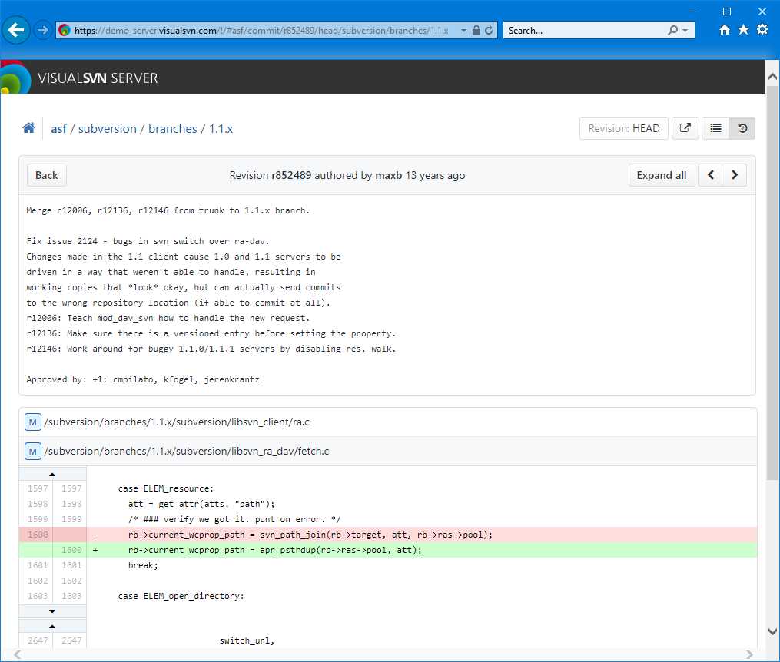Expand lines below line 1603
Image resolution: width=780 pixels, height=662 pixels.
(52, 611)
